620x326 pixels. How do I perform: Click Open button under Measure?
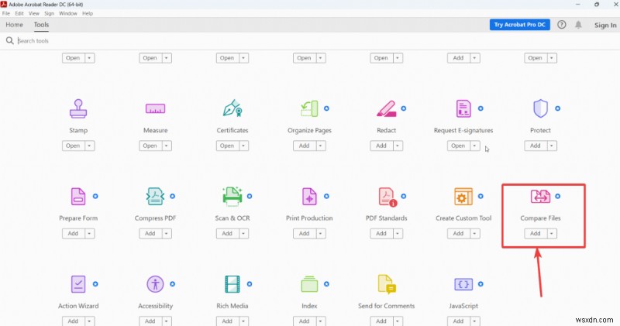(x=150, y=146)
